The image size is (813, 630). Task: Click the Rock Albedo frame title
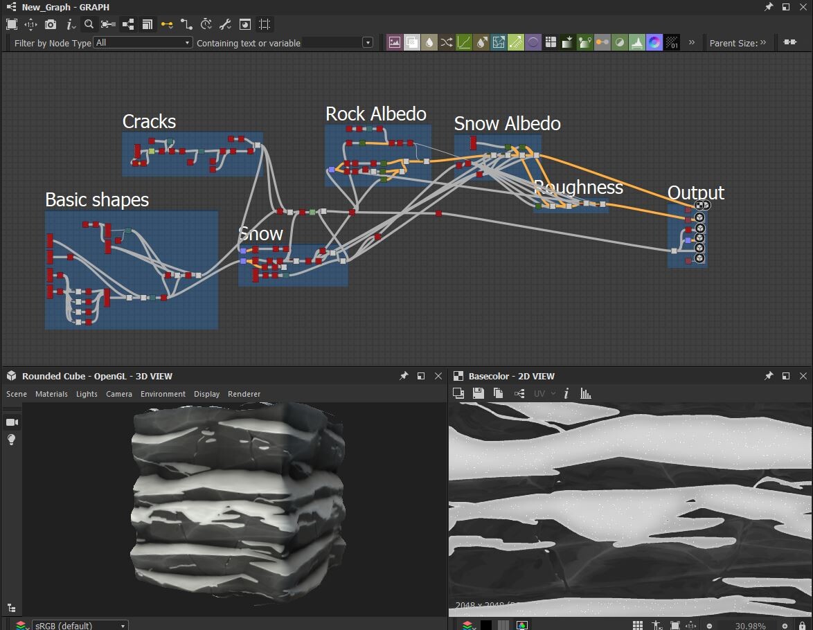376,114
